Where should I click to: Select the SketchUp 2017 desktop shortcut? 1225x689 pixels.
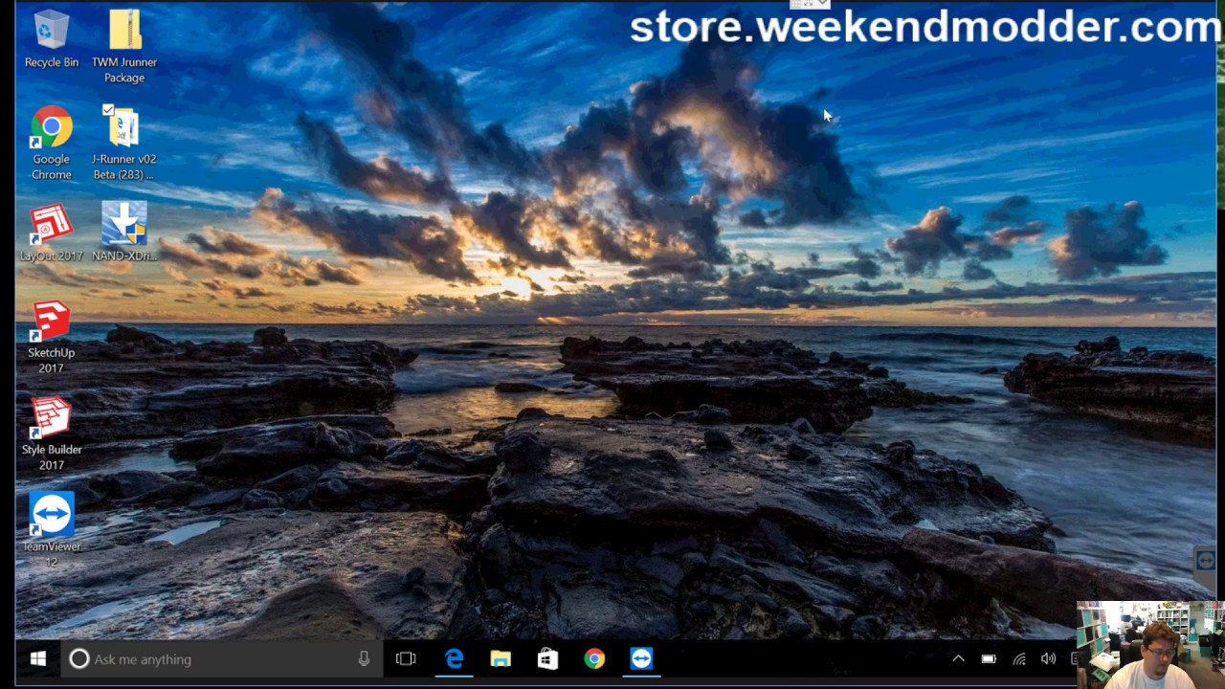51,338
